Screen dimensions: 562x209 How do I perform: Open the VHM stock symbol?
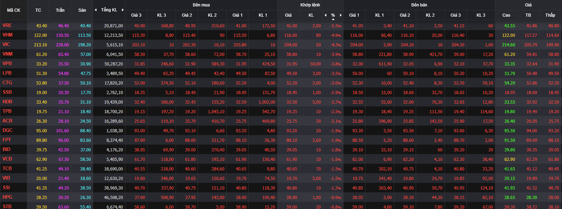[x=7, y=35]
